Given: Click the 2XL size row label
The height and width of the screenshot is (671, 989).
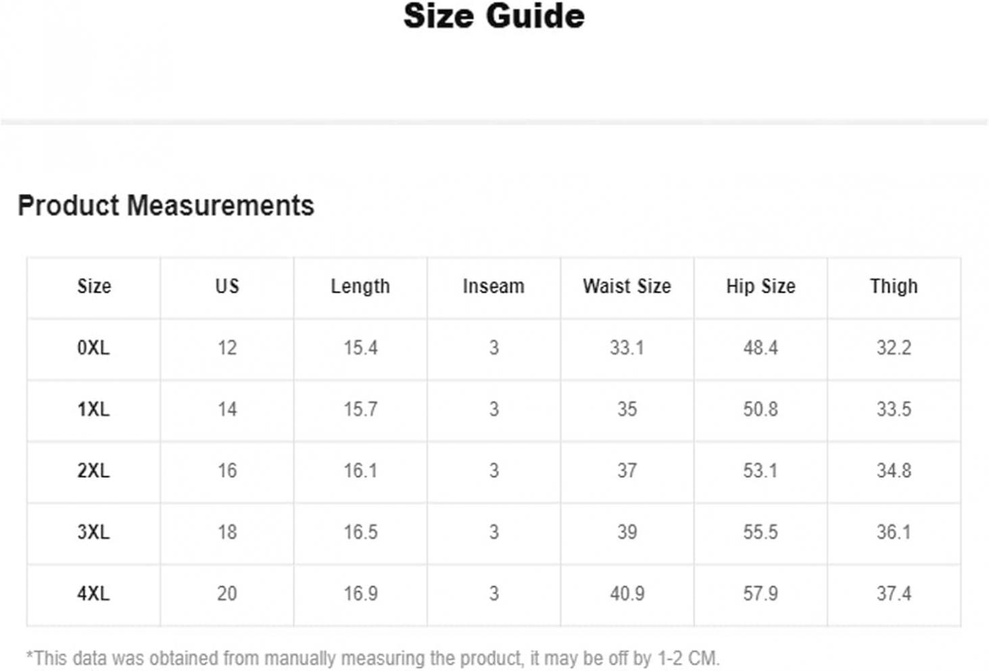Looking at the screenshot, I should tap(93, 471).
